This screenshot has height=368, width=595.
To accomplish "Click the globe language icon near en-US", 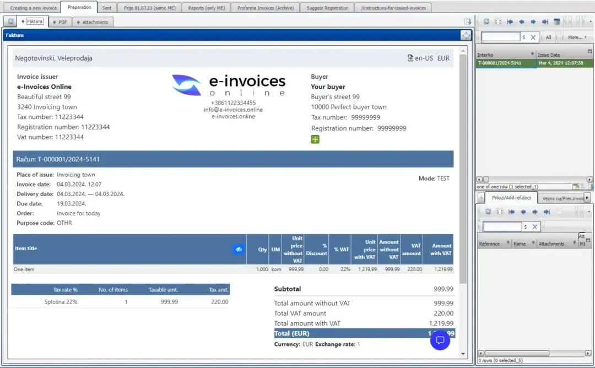I will pyautogui.click(x=409, y=57).
